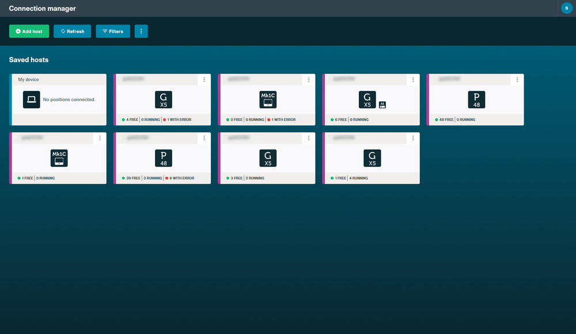Select the Mk1C icon on the 1 FREE, 0 RUNNING host
This screenshot has height=334, width=576.
59,158
